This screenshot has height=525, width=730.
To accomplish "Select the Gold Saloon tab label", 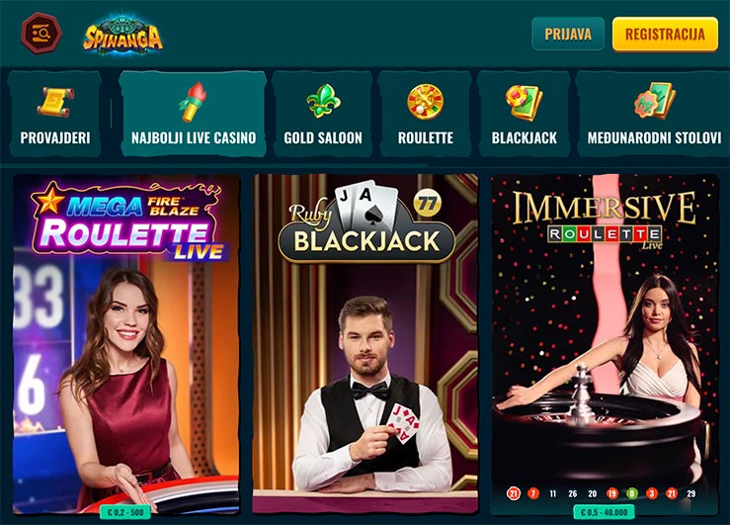I will (323, 137).
